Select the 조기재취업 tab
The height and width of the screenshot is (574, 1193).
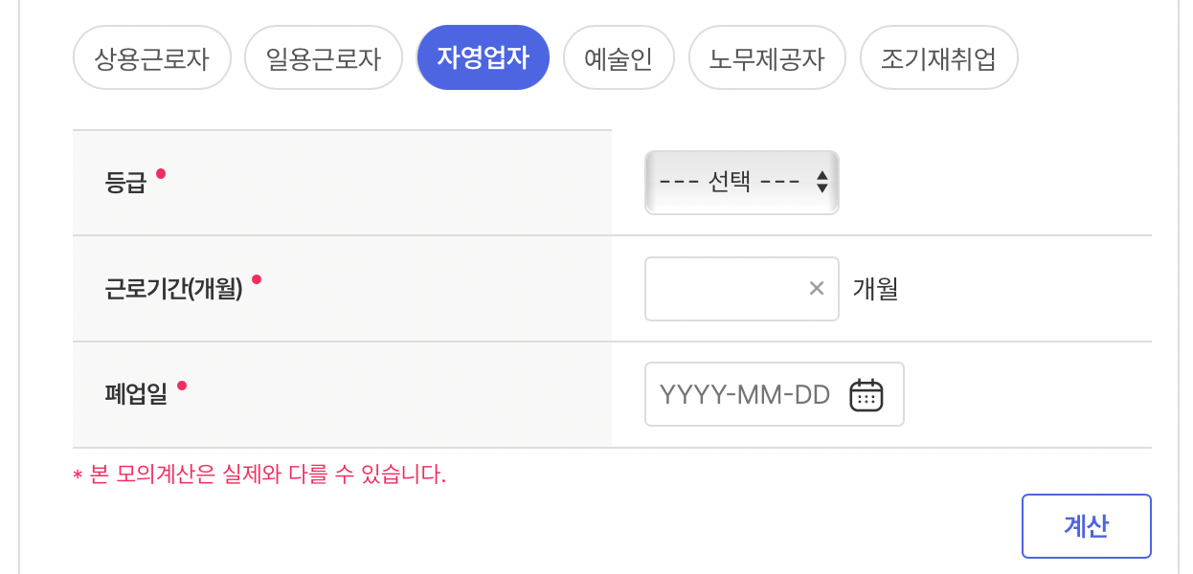tap(938, 57)
